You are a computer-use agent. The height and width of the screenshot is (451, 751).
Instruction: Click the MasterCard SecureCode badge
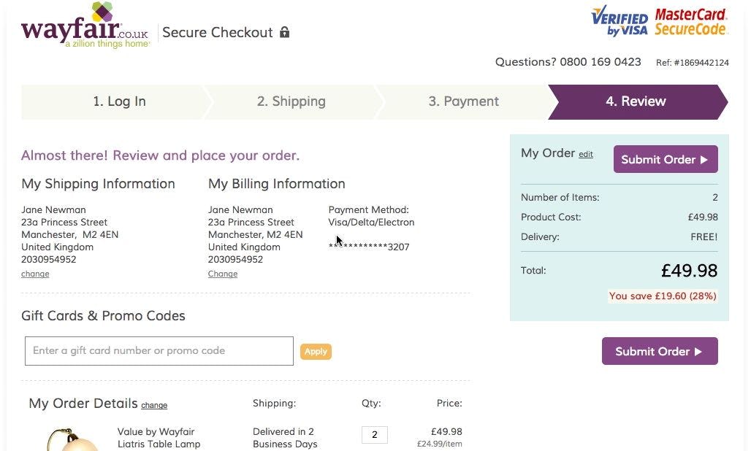[690, 21]
